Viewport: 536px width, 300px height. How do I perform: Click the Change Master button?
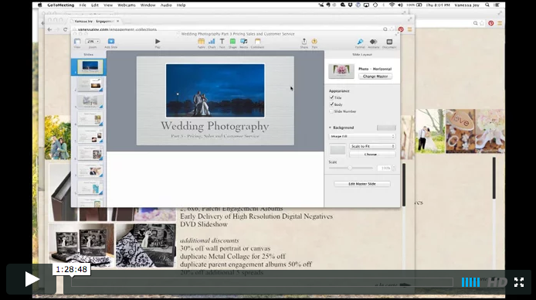(375, 77)
